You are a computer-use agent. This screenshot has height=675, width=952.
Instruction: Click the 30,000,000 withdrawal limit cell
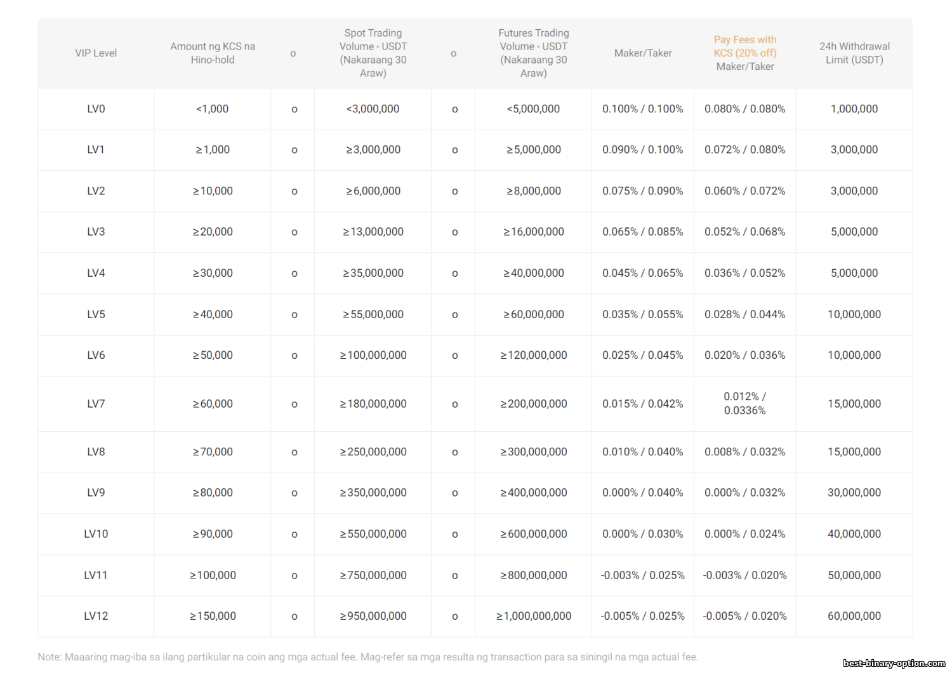(854, 493)
